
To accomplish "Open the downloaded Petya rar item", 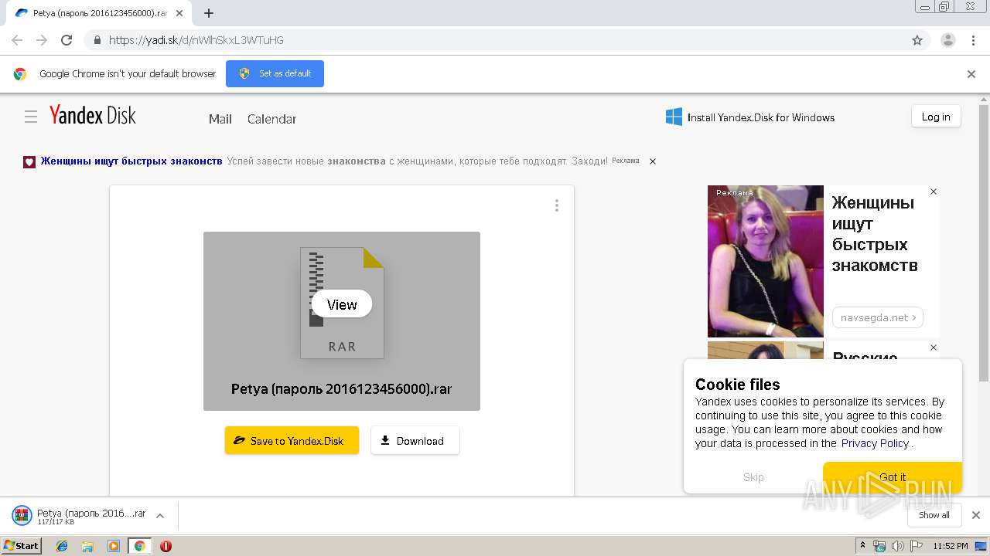I will tap(79, 516).
